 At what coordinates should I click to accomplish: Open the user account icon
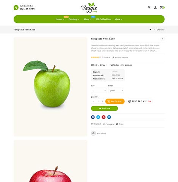tap(155, 8)
